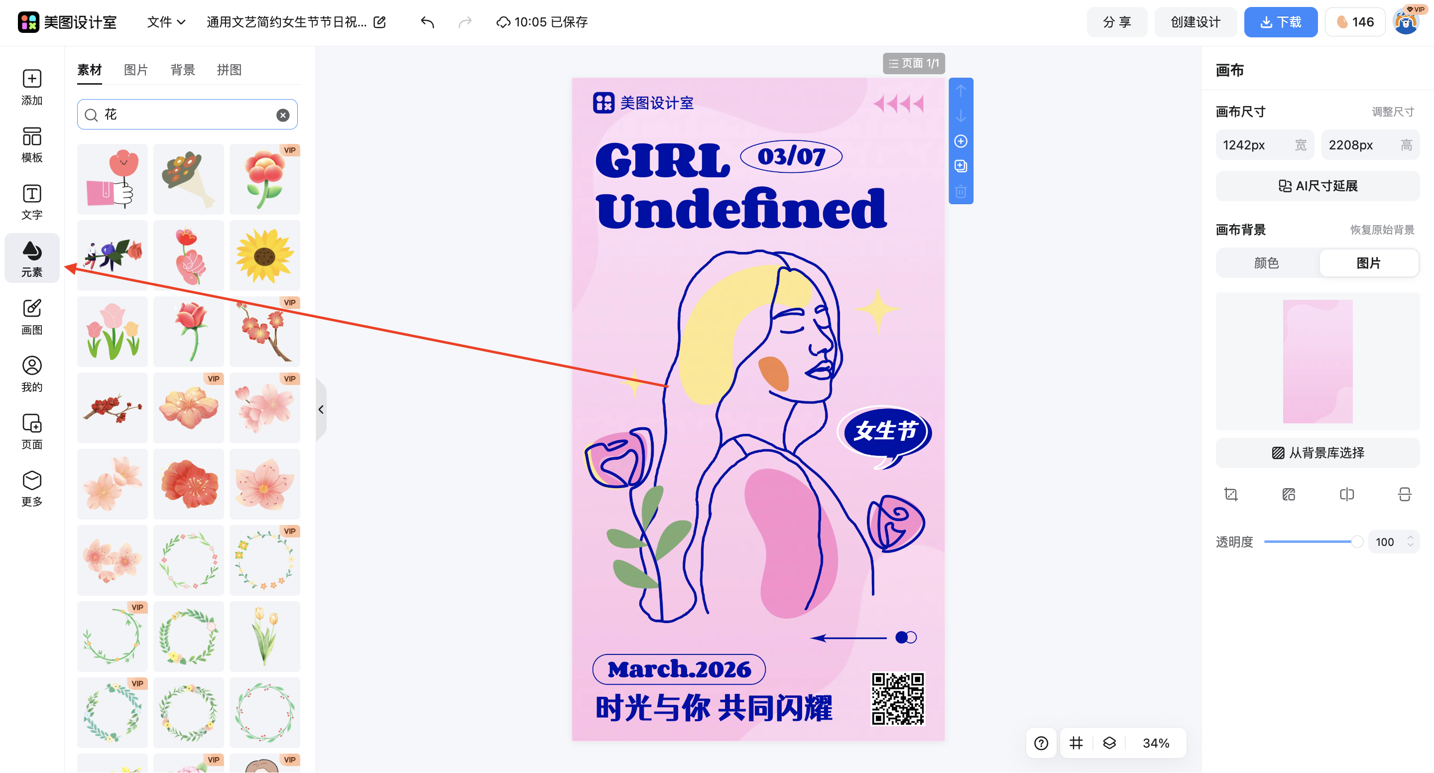Screen dimensions: 1434x773
Task: Open the 文件 dropdown menu
Action: [x=165, y=22]
